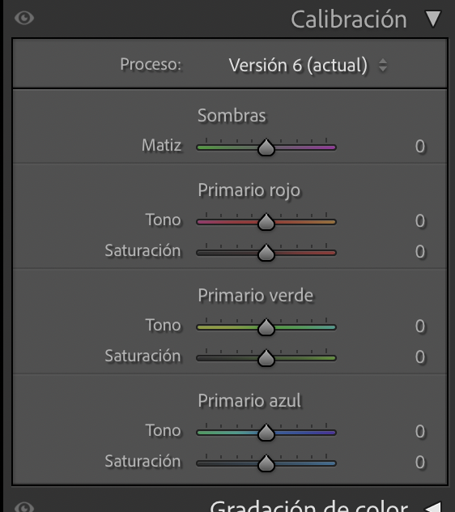This screenshot has width=455, height=512.
Task: Click the Primario azul Saturación slider handle
Action: click(266, 463)
